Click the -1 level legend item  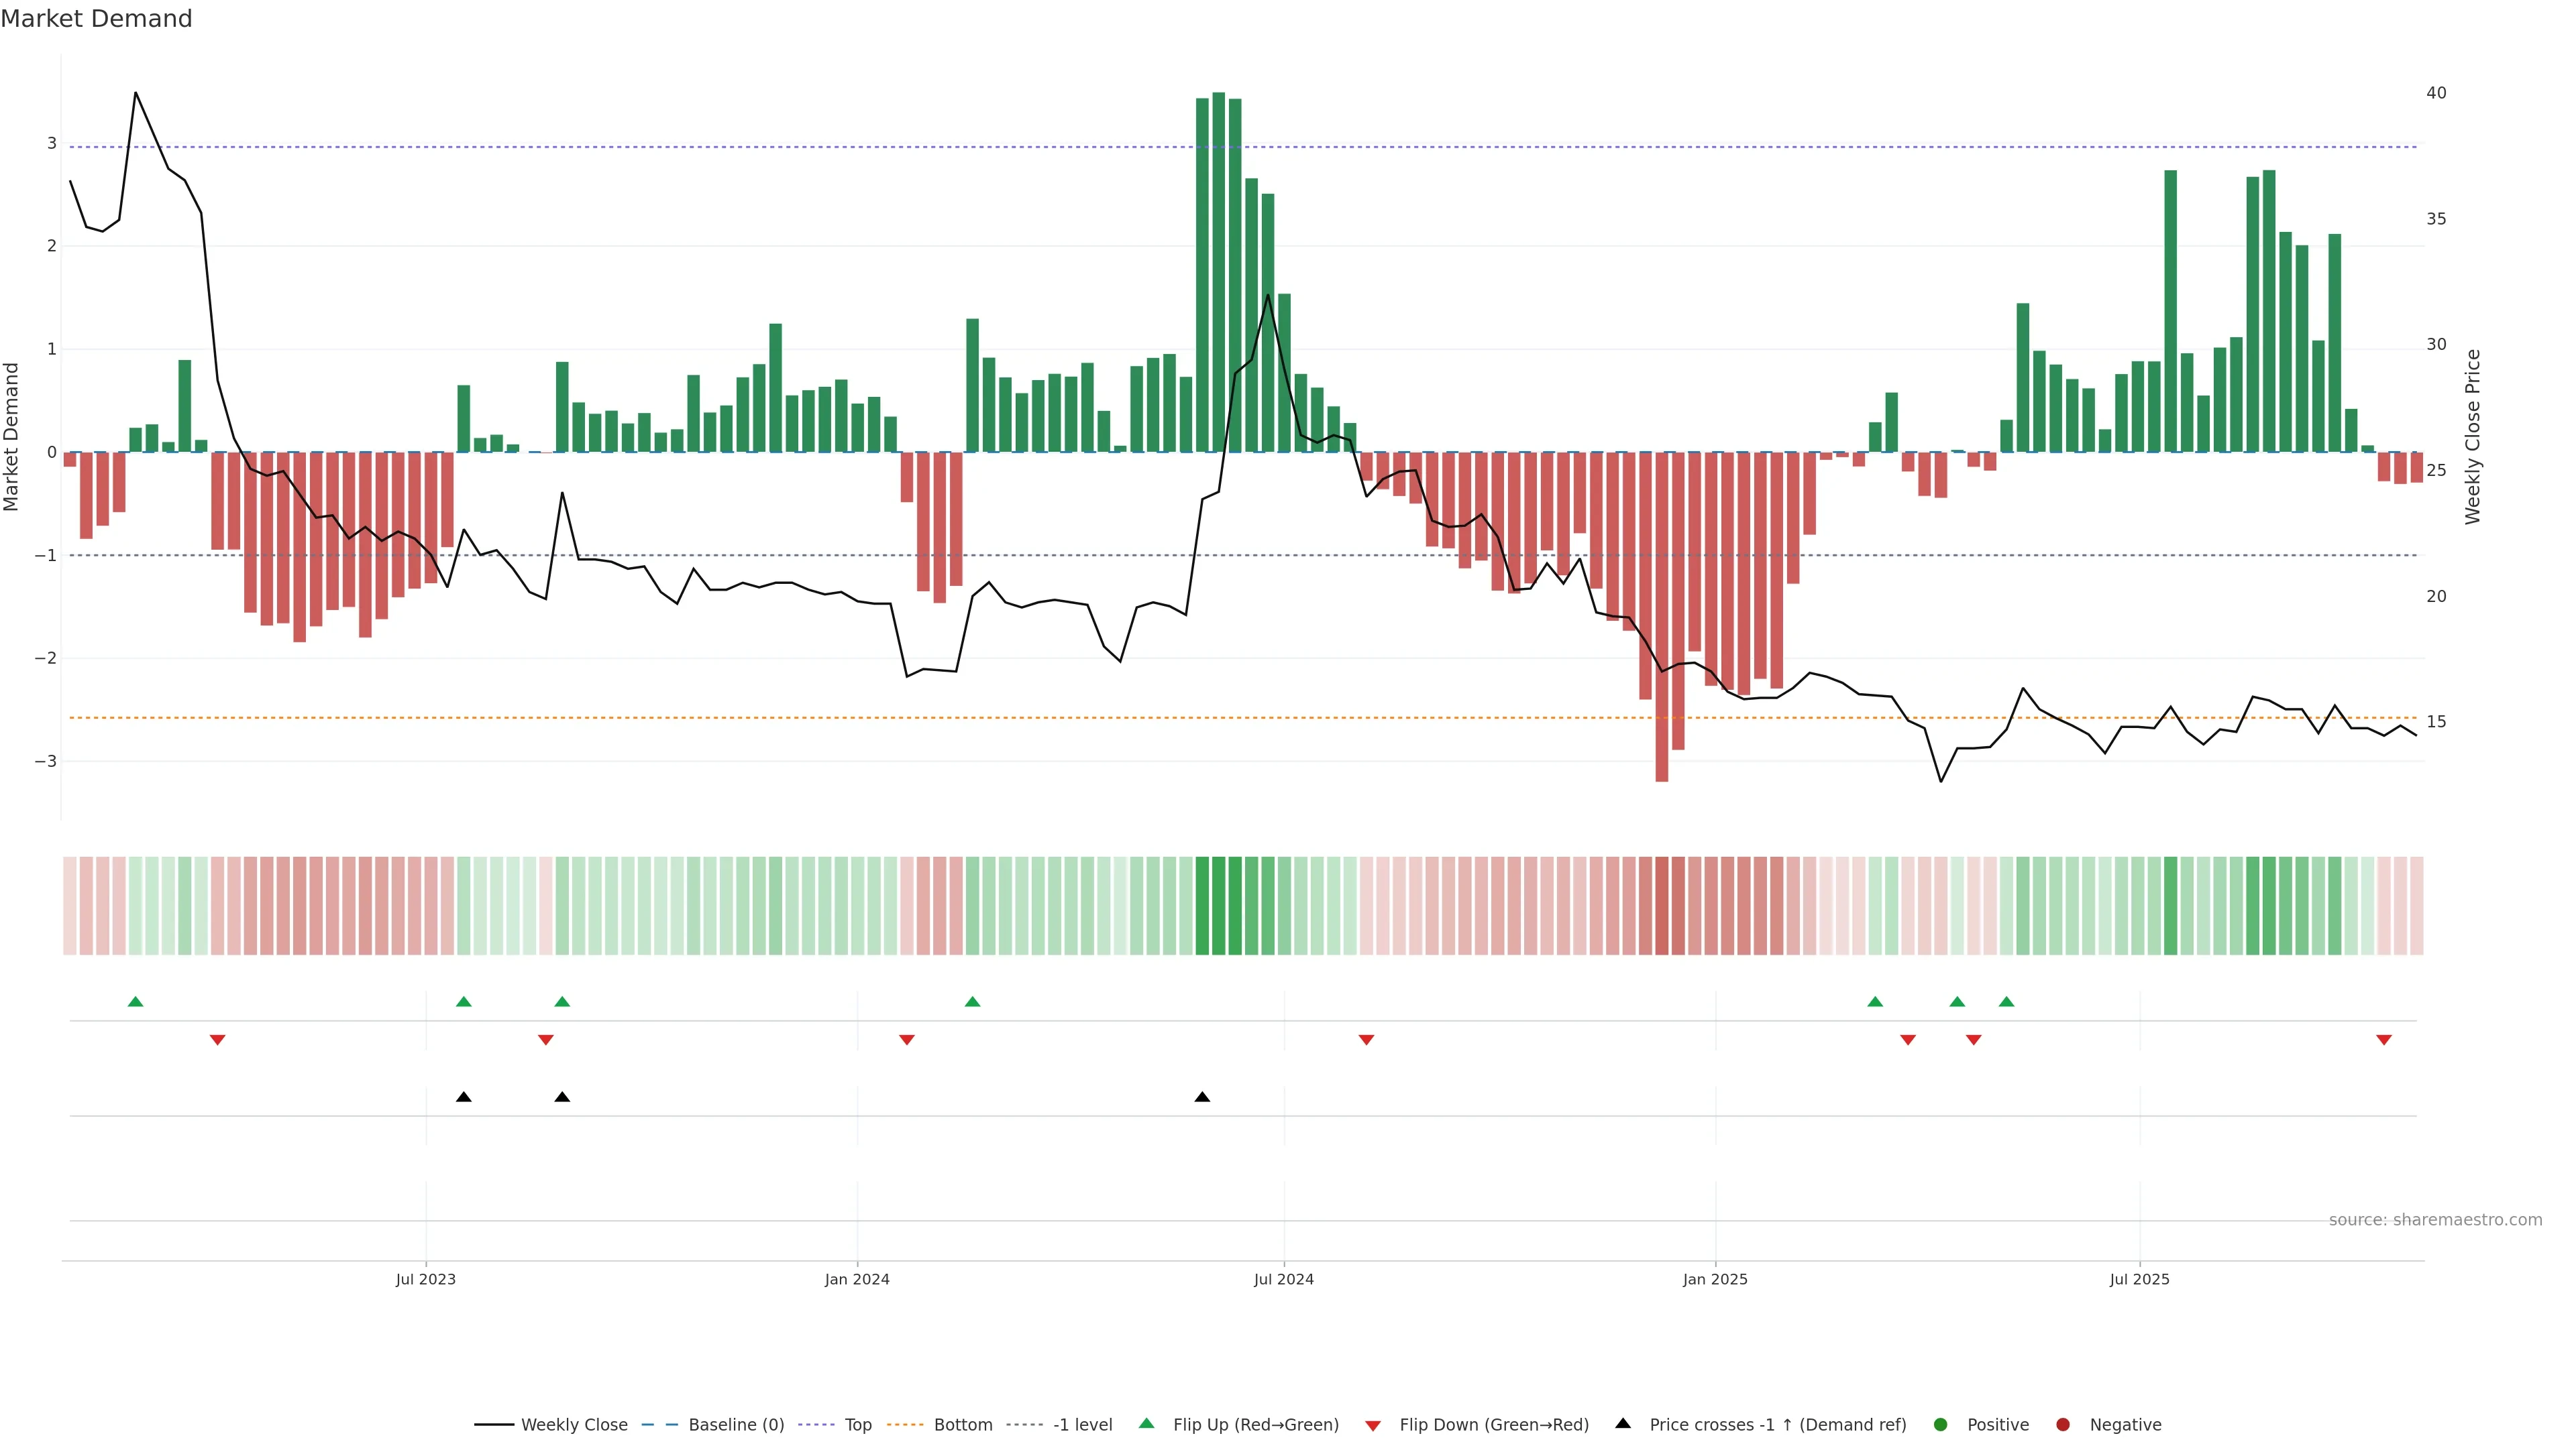pos(1082,1425)
